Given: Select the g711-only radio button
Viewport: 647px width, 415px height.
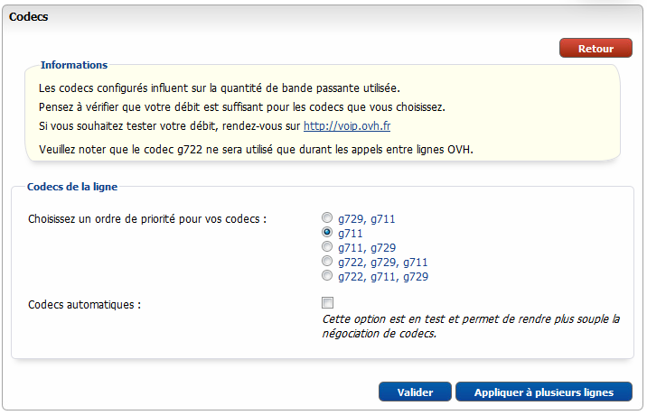Looking at the screenshot, I should point(327,233).
